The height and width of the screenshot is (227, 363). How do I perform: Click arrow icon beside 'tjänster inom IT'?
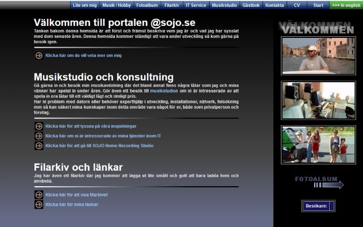click(39, 136)
